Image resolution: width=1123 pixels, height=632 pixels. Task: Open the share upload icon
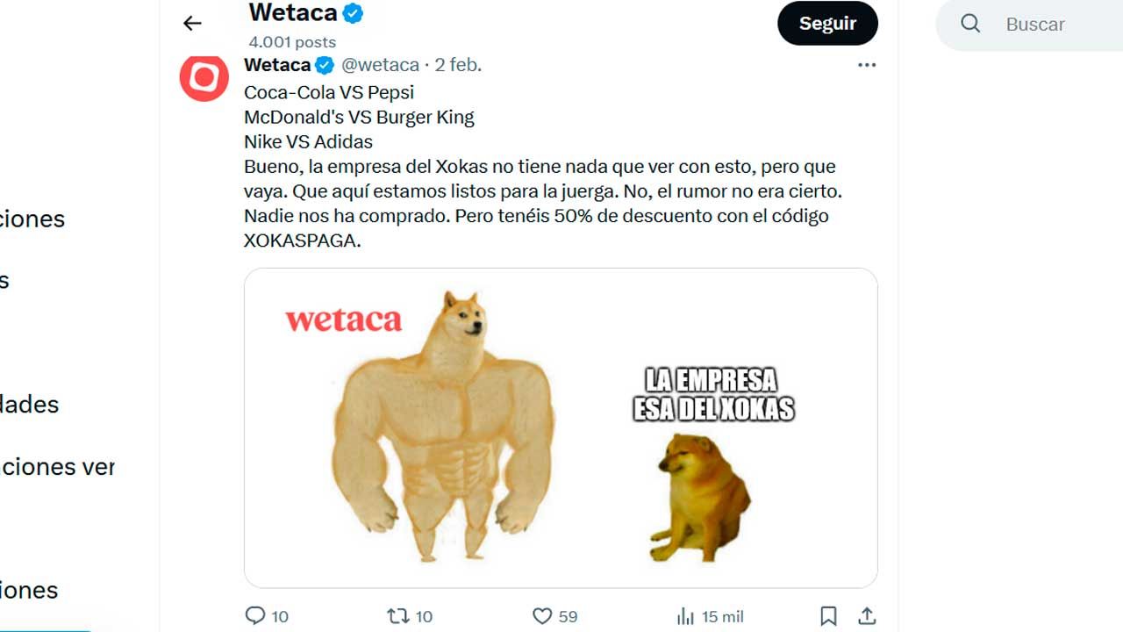pyautogui.click(x=867, y=616)
